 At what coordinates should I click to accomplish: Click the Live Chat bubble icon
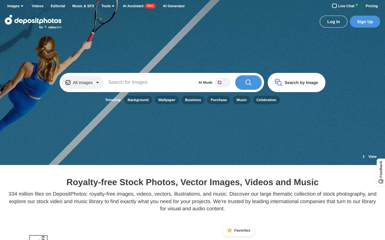(334, 6)
